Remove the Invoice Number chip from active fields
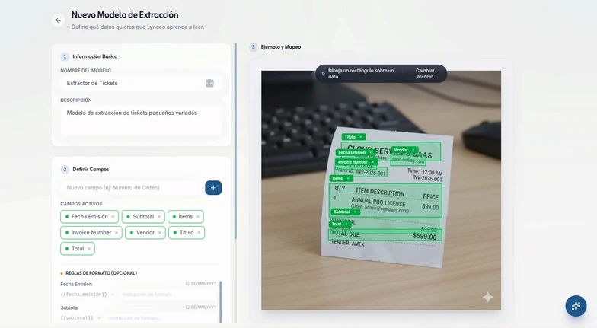Image resolution: width=597 pixels, height=328 pixels. click(x=117, y=233)
